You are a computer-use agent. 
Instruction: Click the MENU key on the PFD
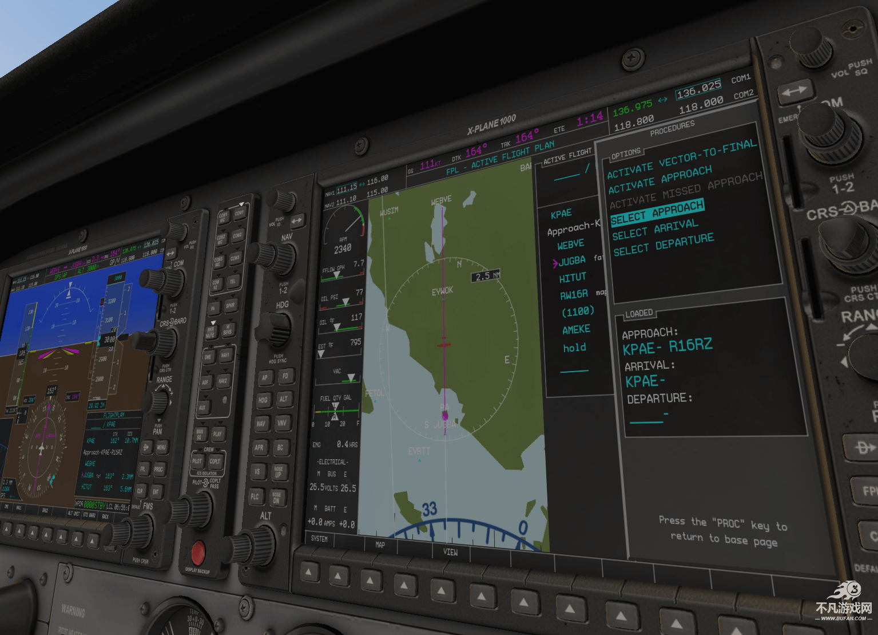(x=161, y=447)
